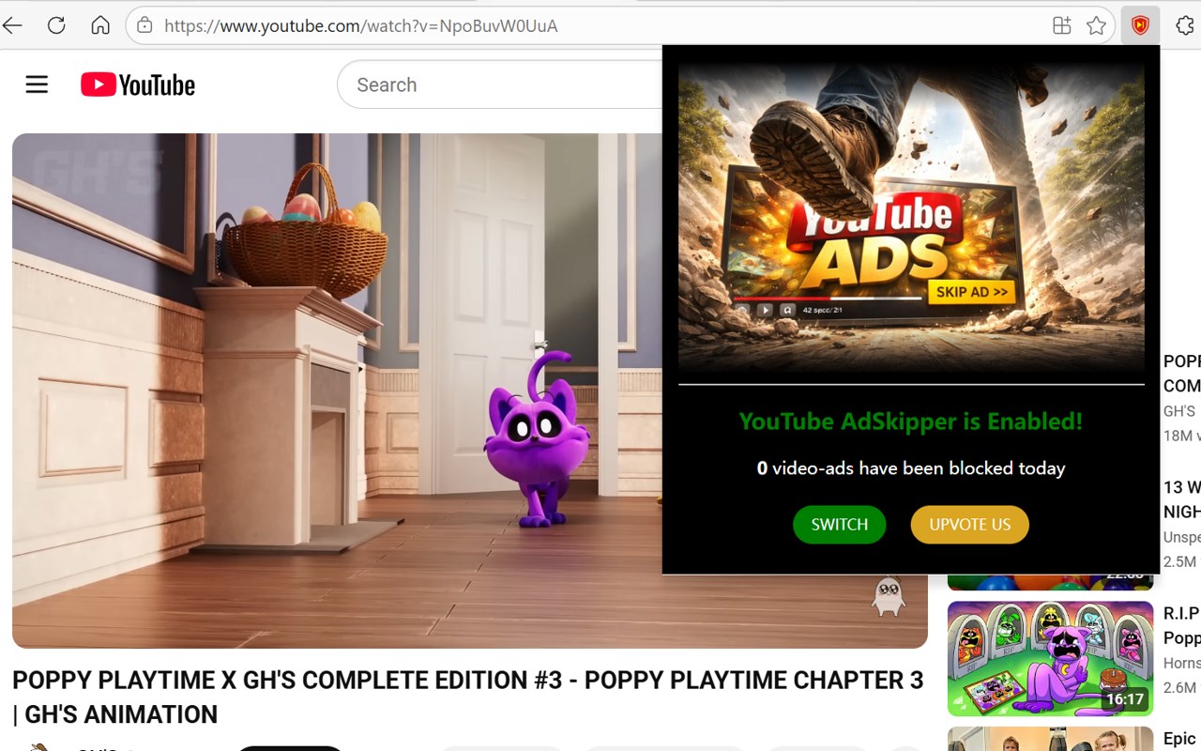Click the Poppy Playtime video player

point(469,391)
